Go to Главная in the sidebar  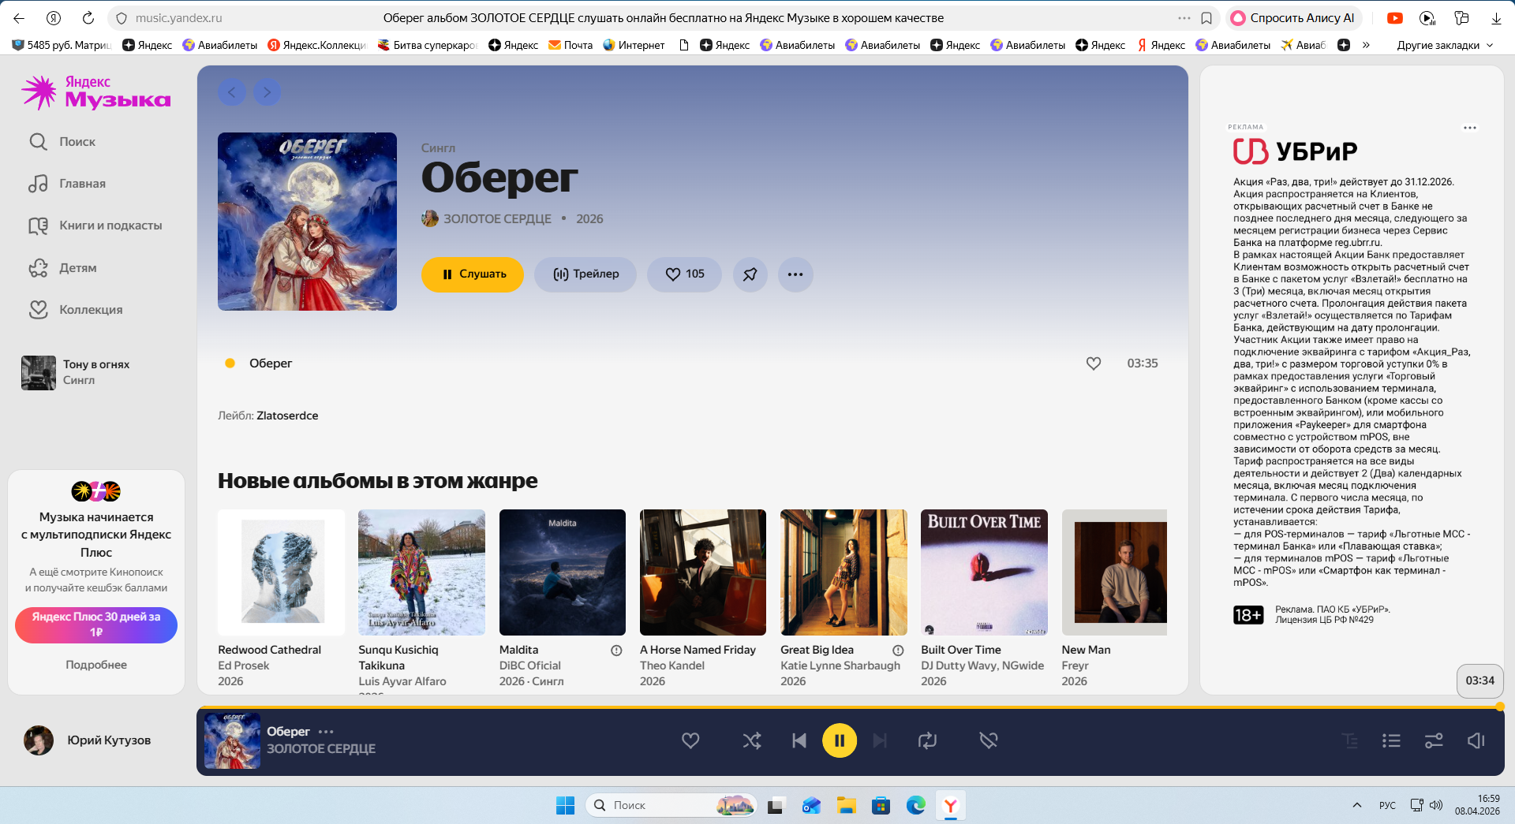[67, 184]
